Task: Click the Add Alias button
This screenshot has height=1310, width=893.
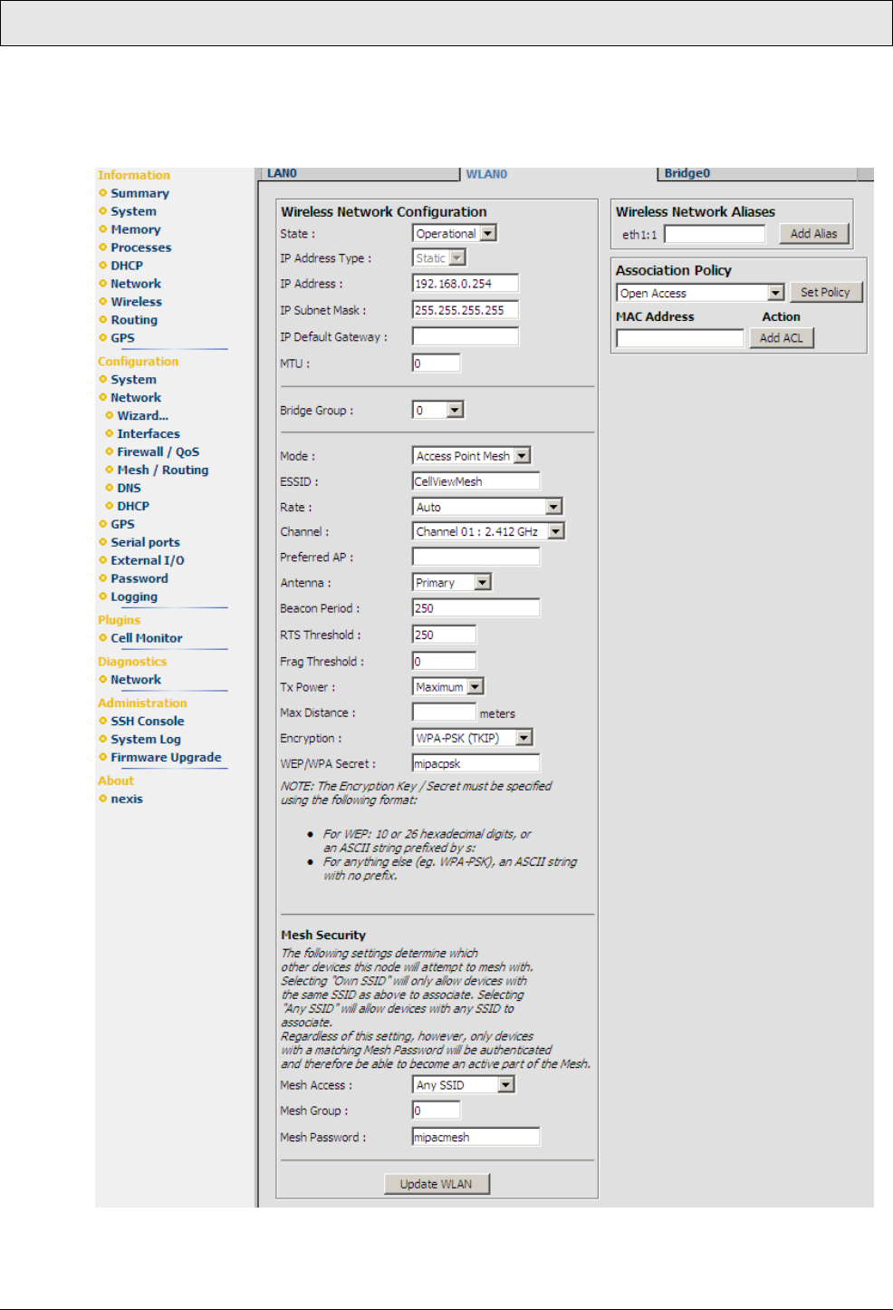Action: click(813, 234)
